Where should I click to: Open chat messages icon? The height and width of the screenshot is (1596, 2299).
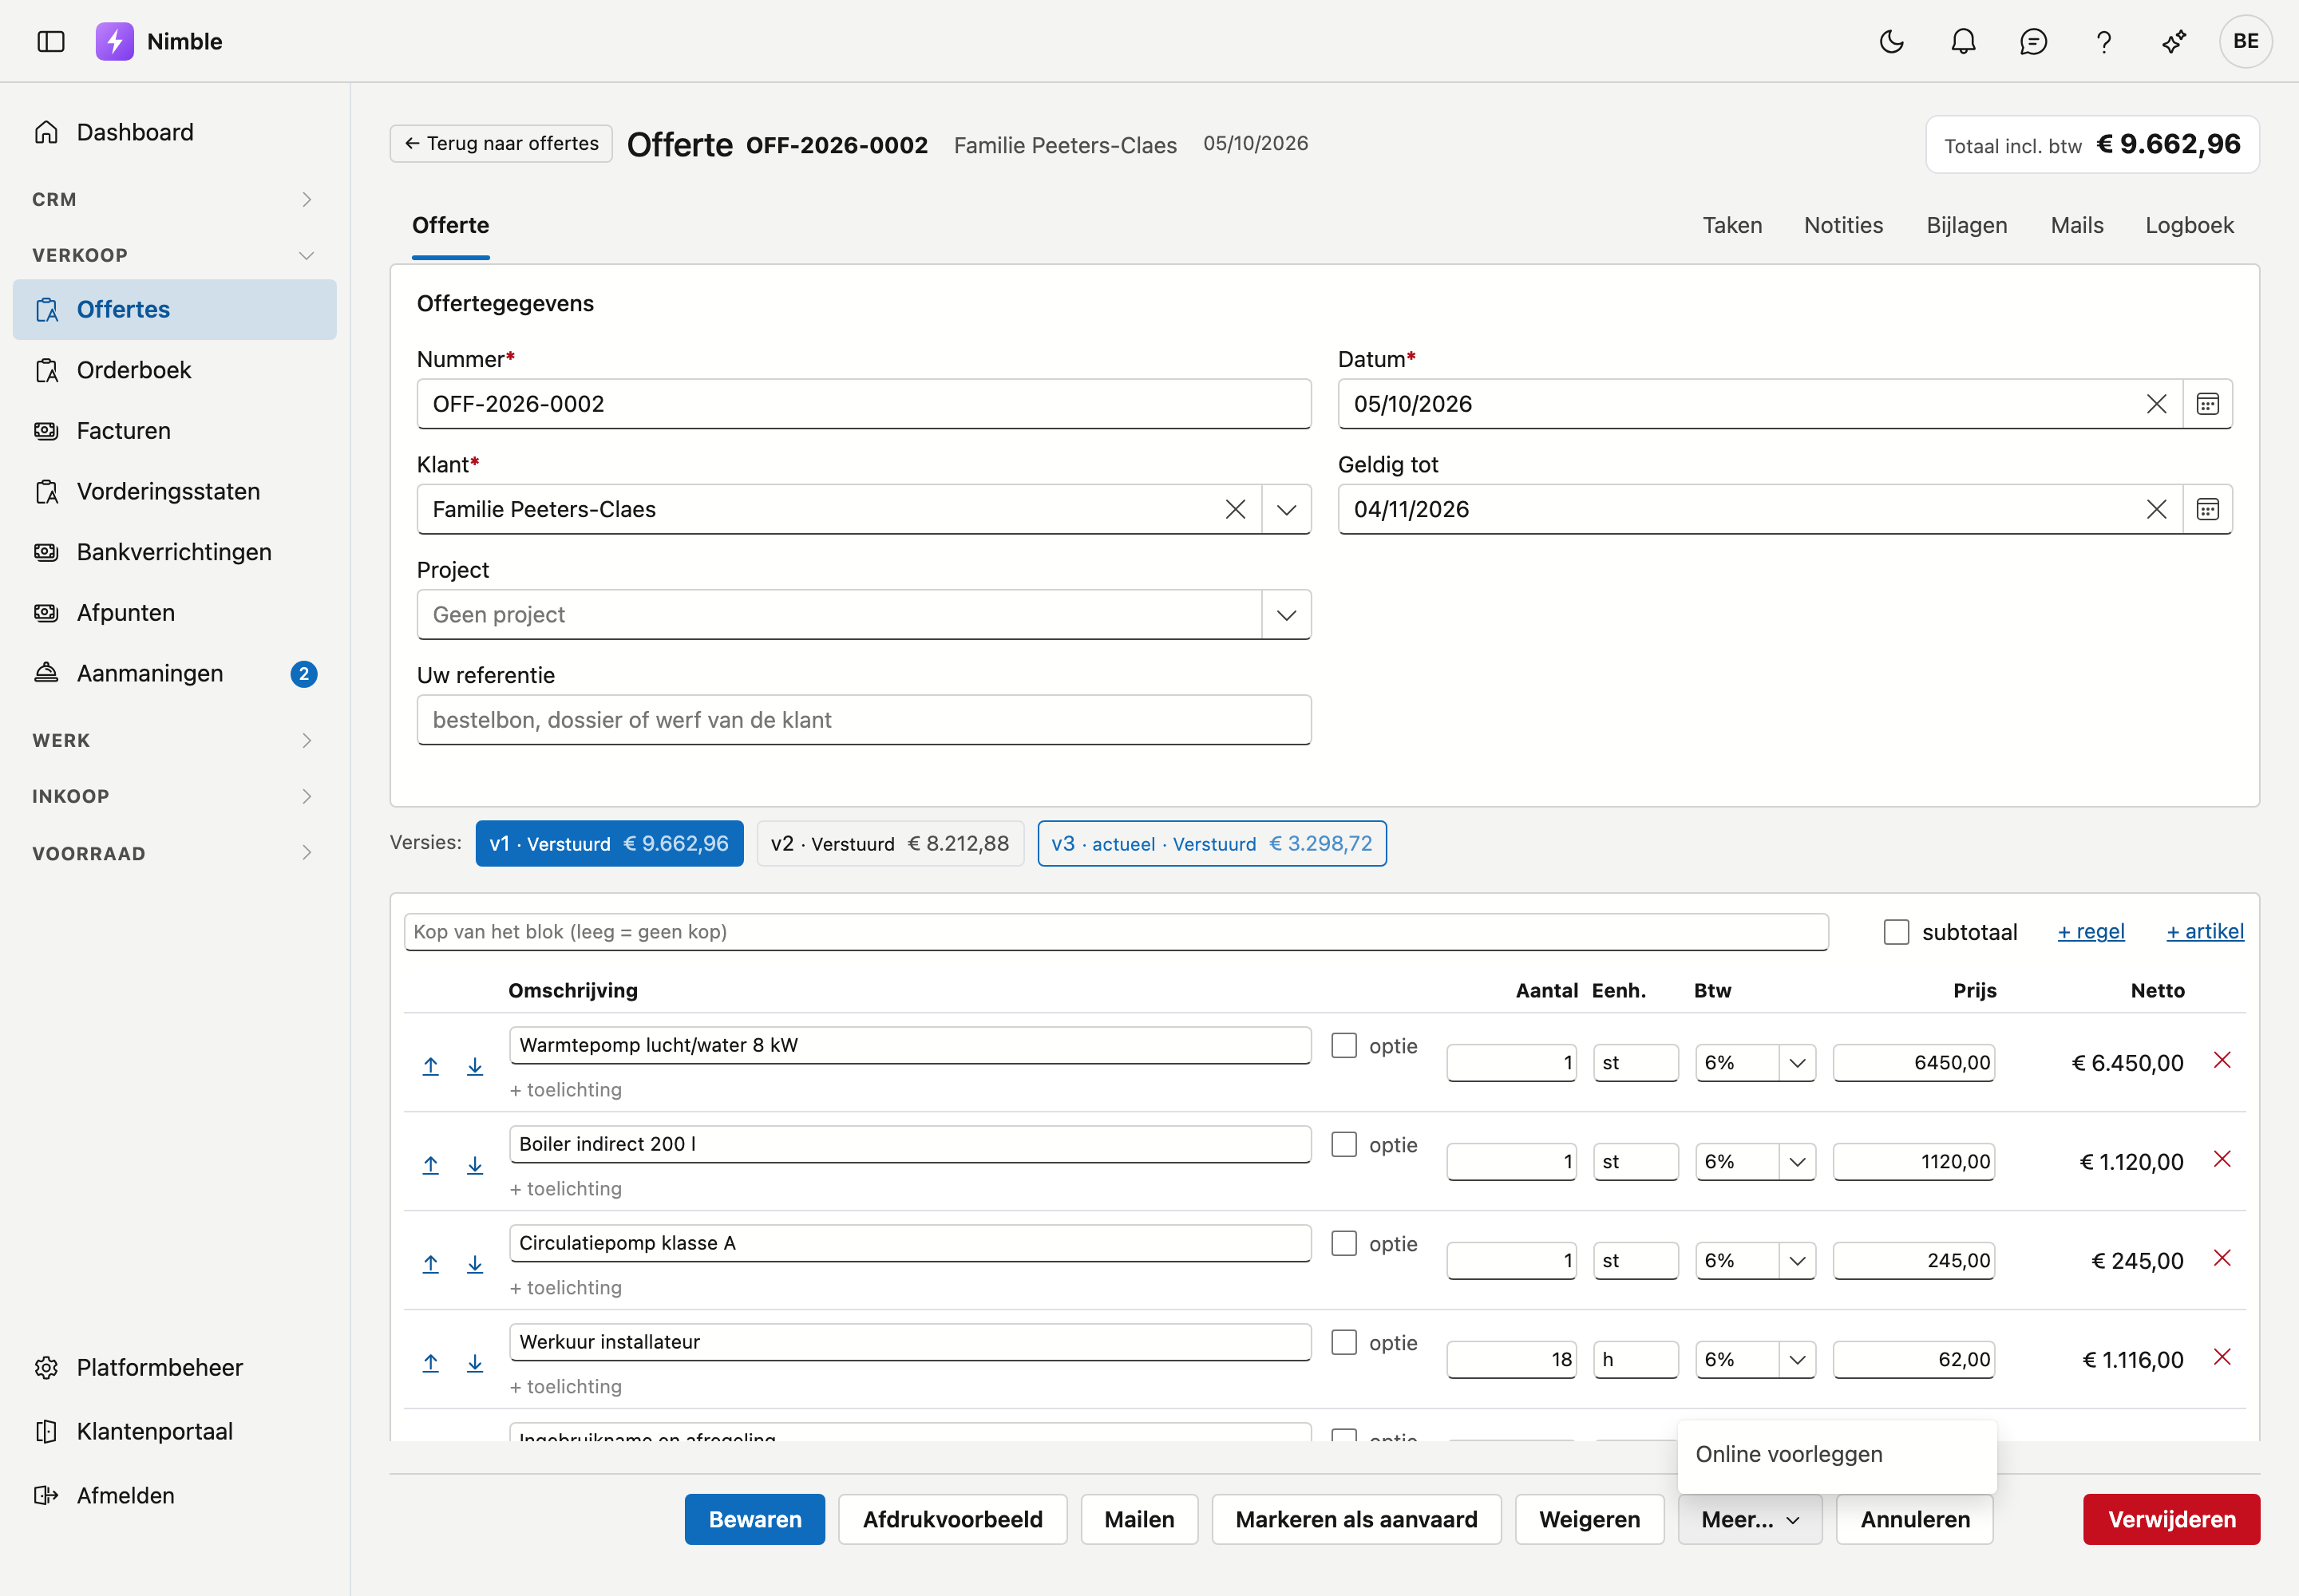(x=2033, y=41)
